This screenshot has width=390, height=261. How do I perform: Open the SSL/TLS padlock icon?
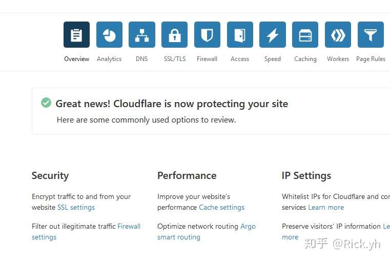click(x=175, y=34)
